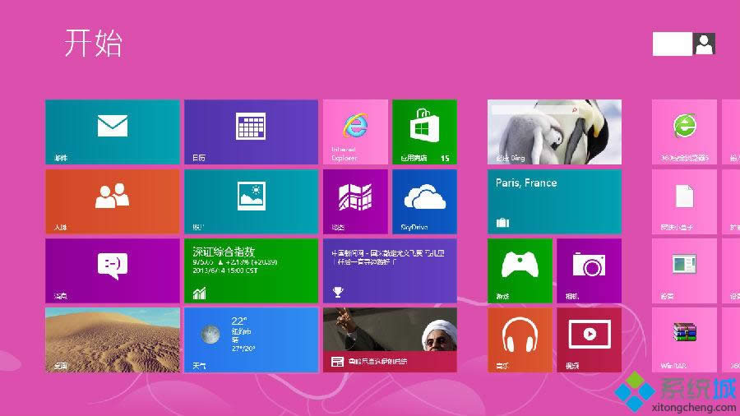Launch the Video player tile
Viewport: 740px width, 416px height.
point(589,340)
